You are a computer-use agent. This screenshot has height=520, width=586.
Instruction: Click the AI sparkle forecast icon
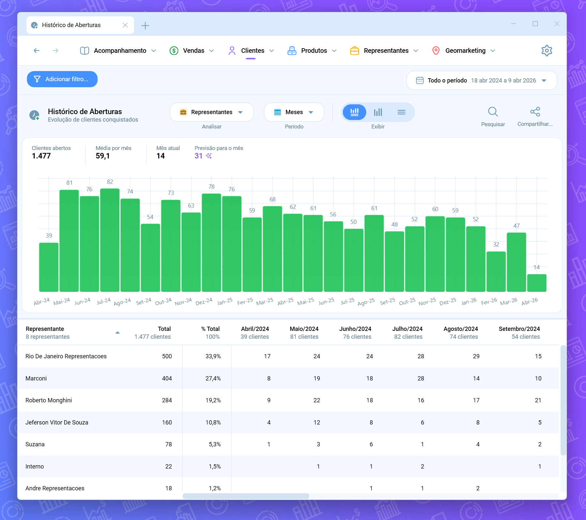tap(209, 156)
